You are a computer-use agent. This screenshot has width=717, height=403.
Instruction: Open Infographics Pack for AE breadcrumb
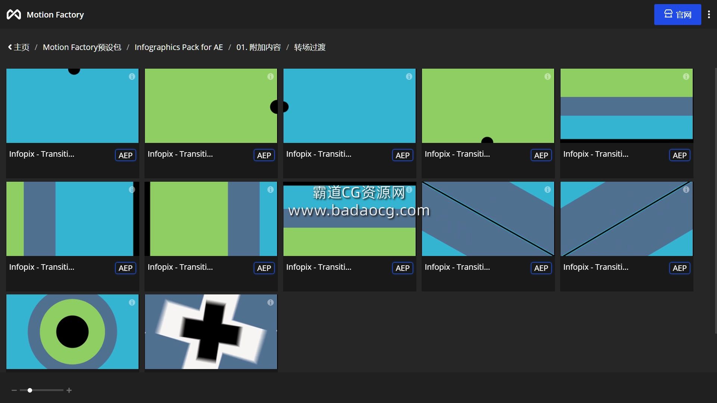click(x=179, y=47)
